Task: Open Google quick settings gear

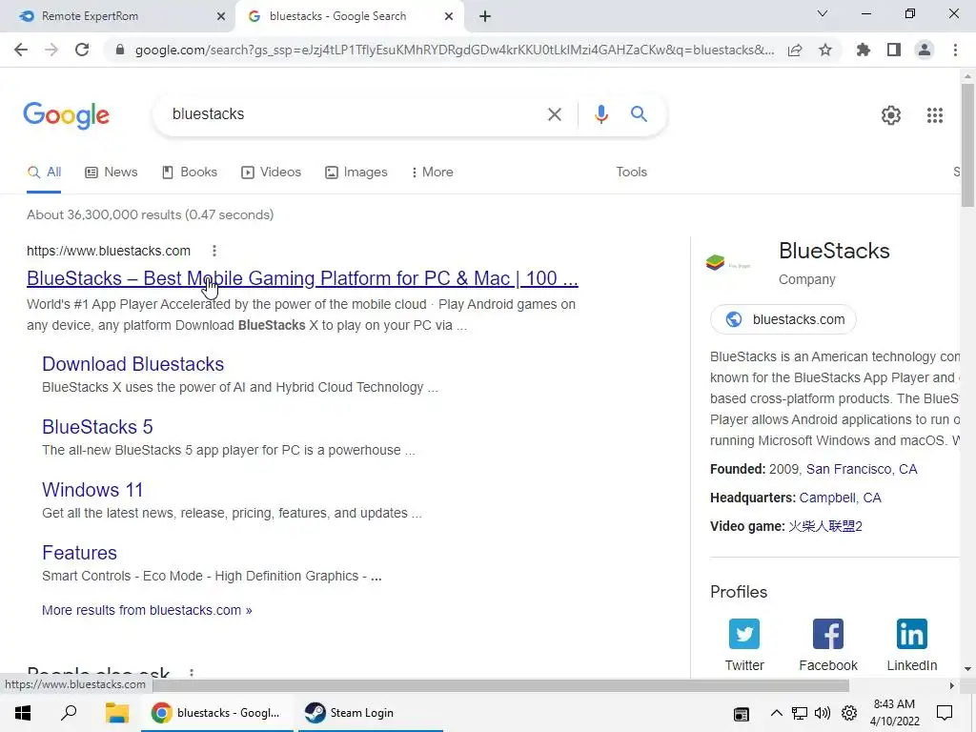Action: [891, 115]
